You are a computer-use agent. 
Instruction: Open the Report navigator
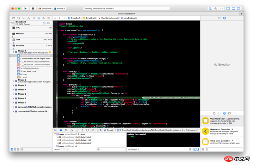point(49,18)
